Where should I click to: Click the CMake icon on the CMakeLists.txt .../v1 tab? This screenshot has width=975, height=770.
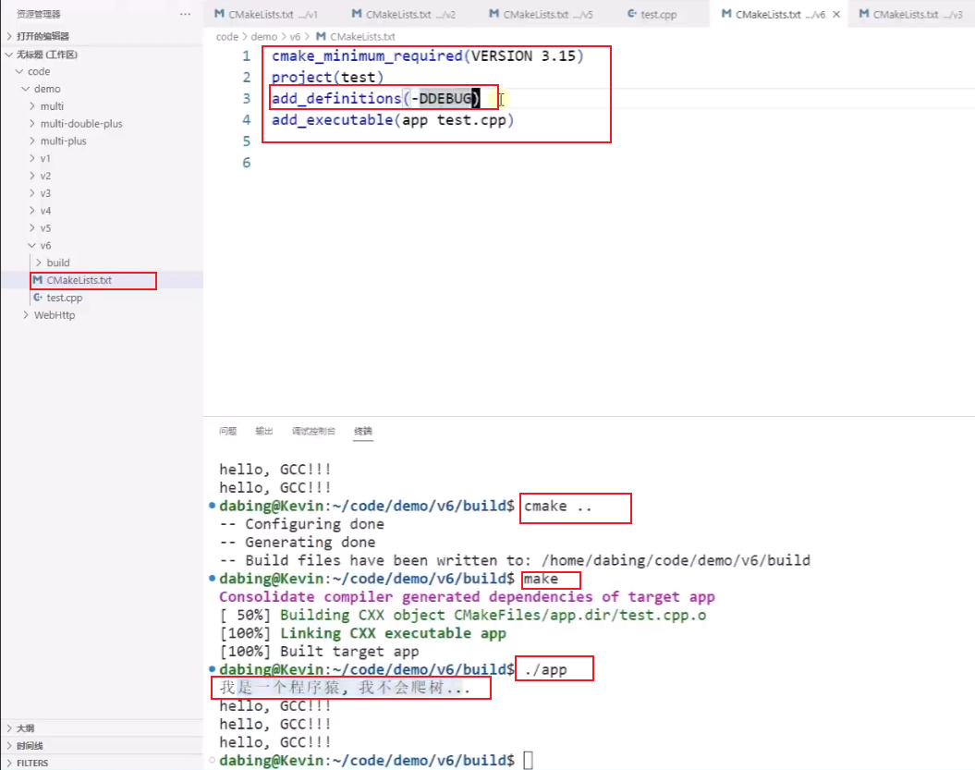[219, 14]
